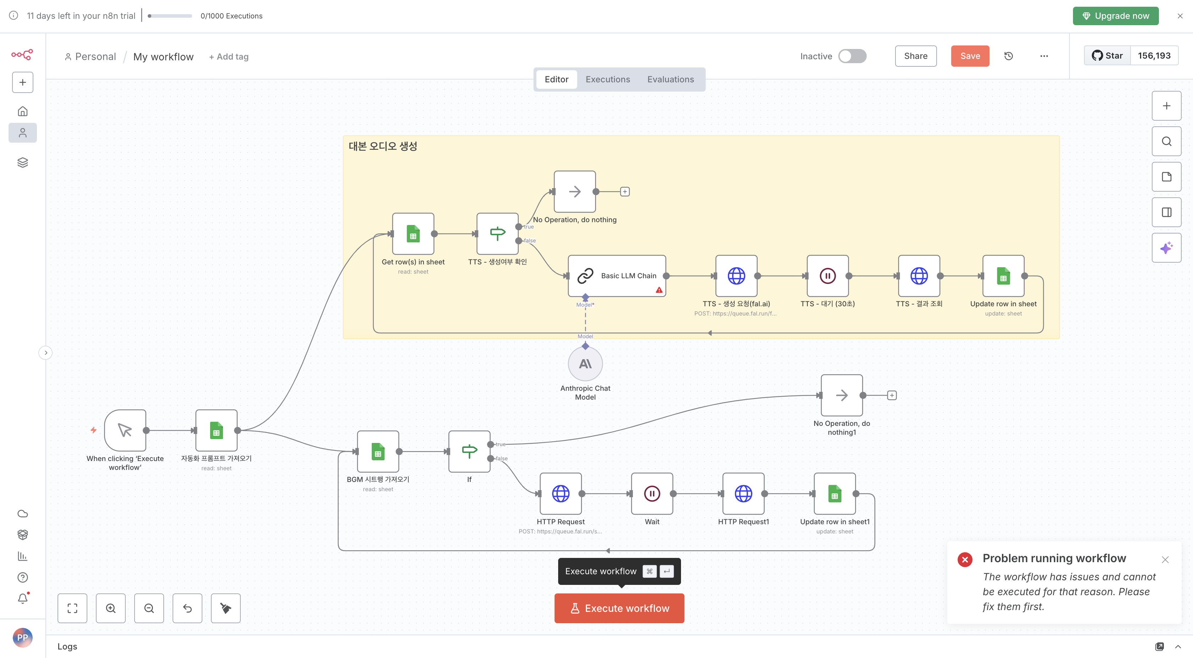Click the undo arrow icon
This screenshot has height=658, width=1193.
[x=187, y=608]
